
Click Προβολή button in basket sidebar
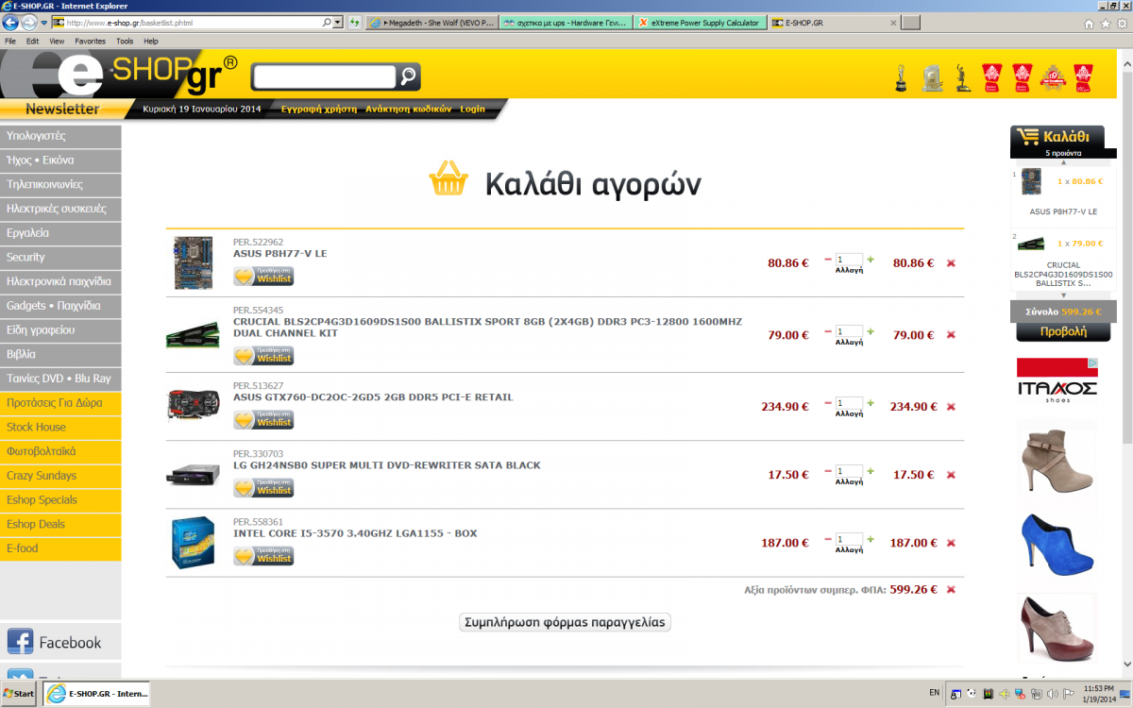[1063, 332]
